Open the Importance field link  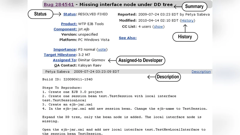click(64, 49)
